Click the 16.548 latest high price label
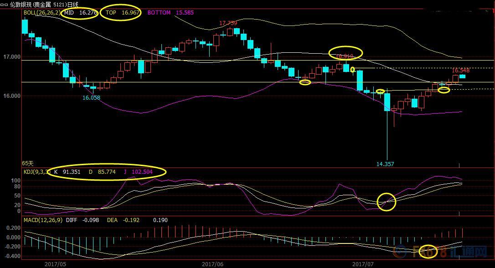Viewport: 495px width, 268px height. [461, 71]
